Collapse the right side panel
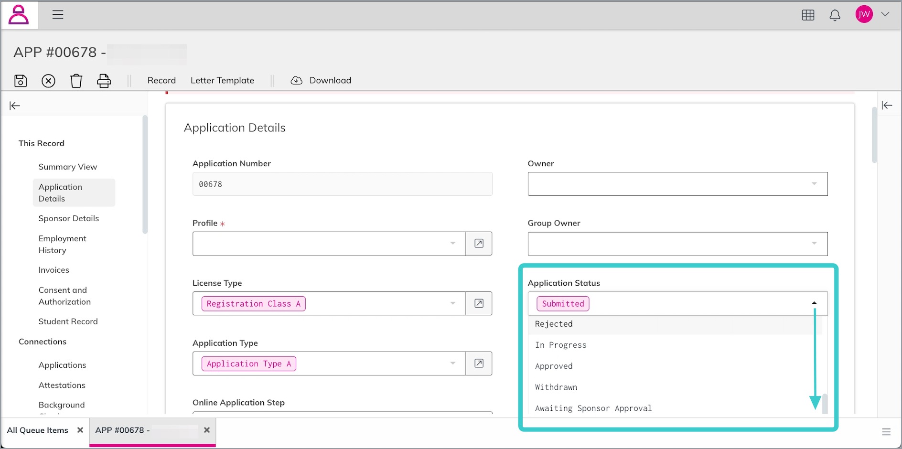Screen dimensions: 902x449 (887, 105)
